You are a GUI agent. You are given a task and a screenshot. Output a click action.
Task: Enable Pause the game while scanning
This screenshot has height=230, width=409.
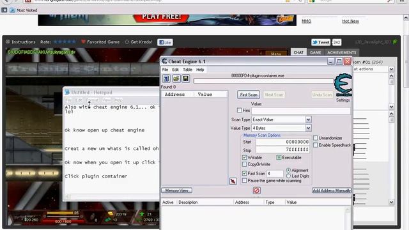[x=244, y=180]
